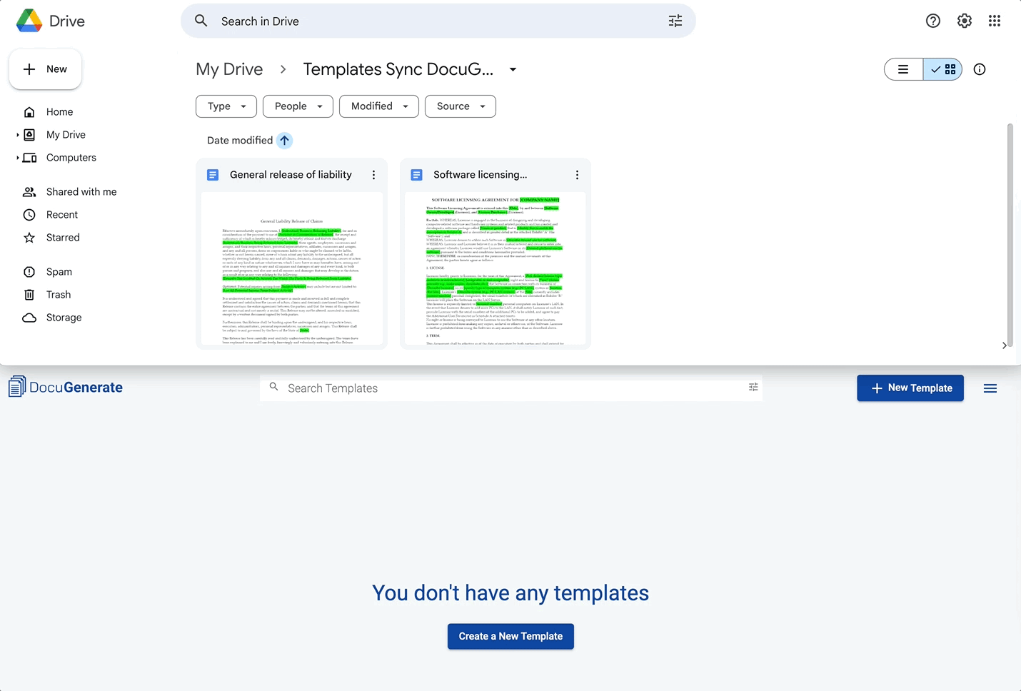Open Drive settings gear
This screenshot has height=691, width=1021.
pos(965,21)
